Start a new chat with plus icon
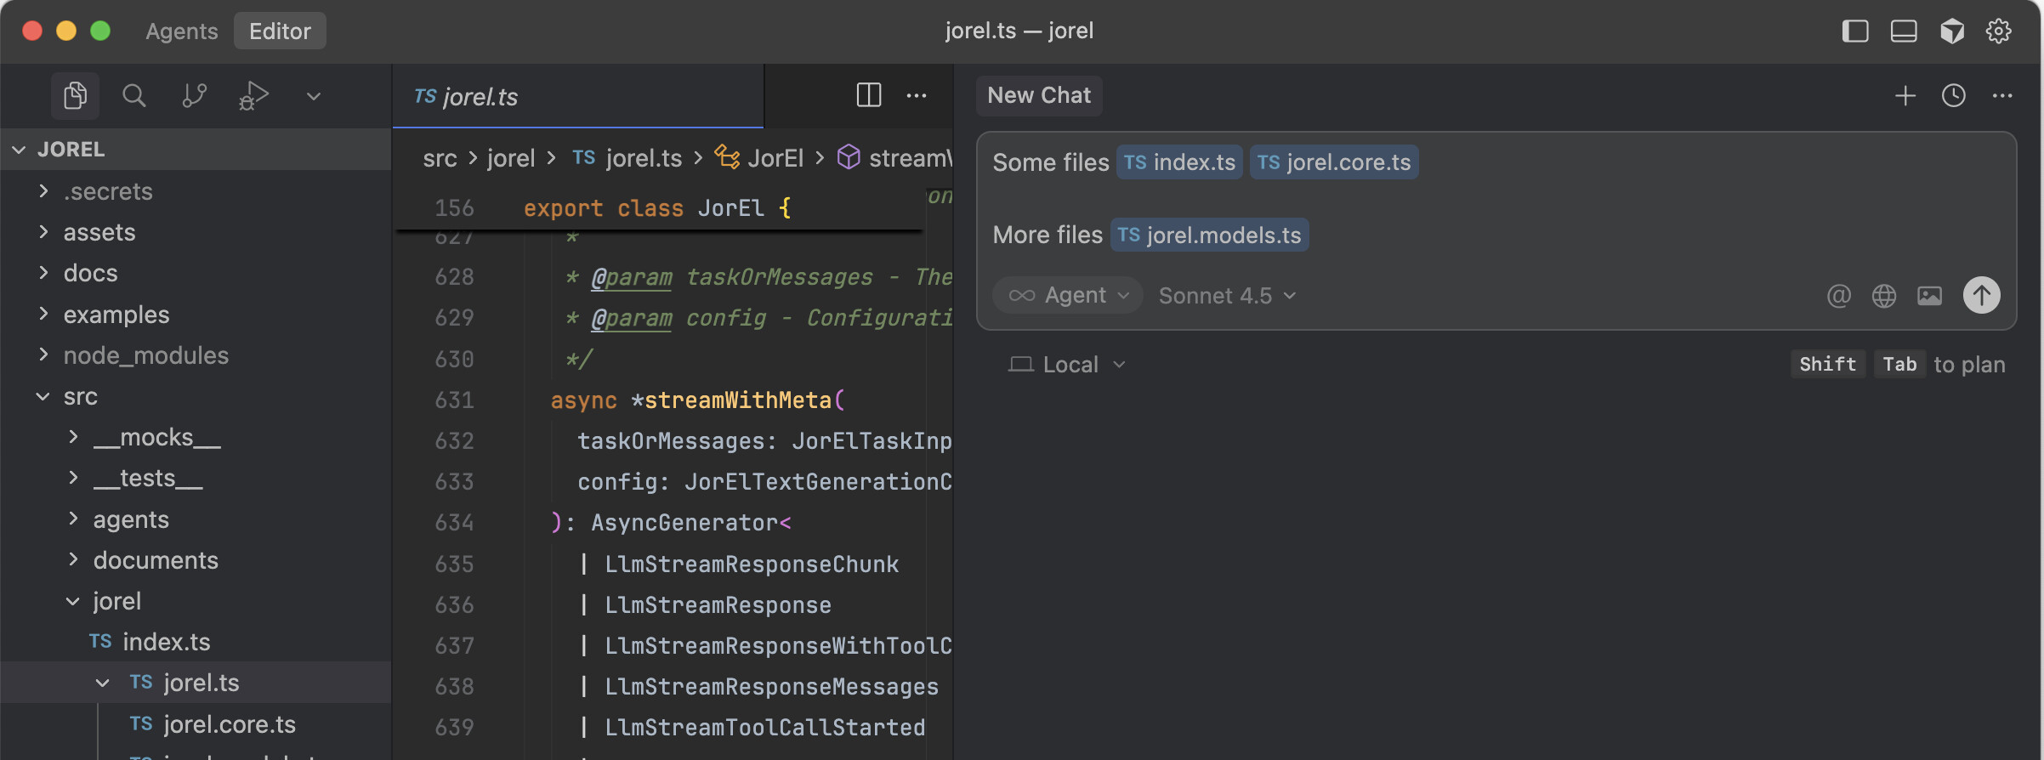The width and height of the screenshot is (2044, 760). pos(1905,95)
